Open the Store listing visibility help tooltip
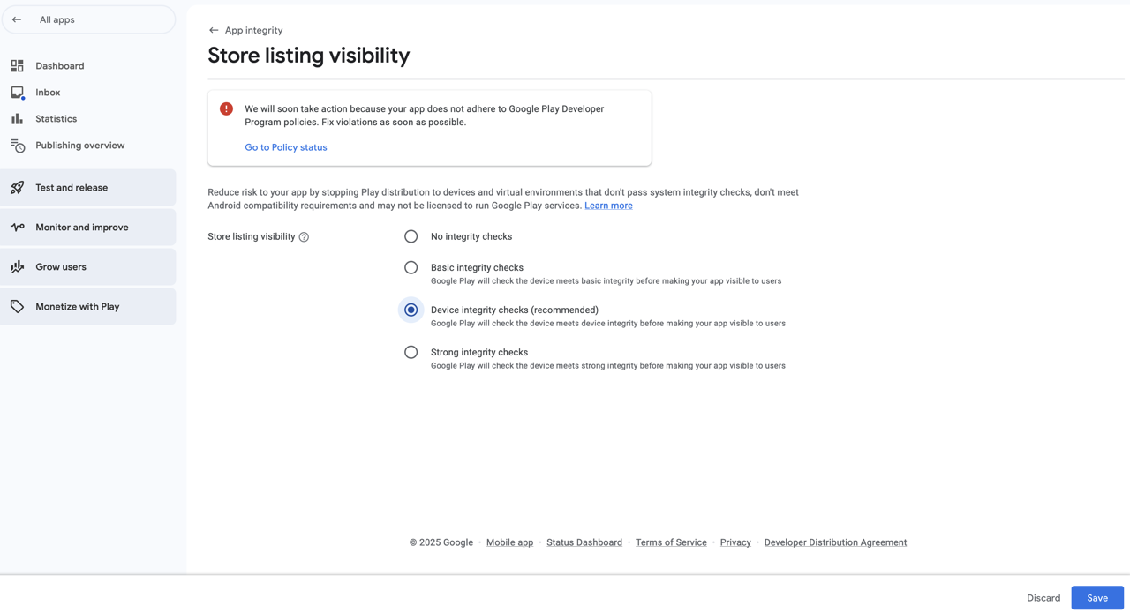The image size is (1130, 613). coord(304,236)
